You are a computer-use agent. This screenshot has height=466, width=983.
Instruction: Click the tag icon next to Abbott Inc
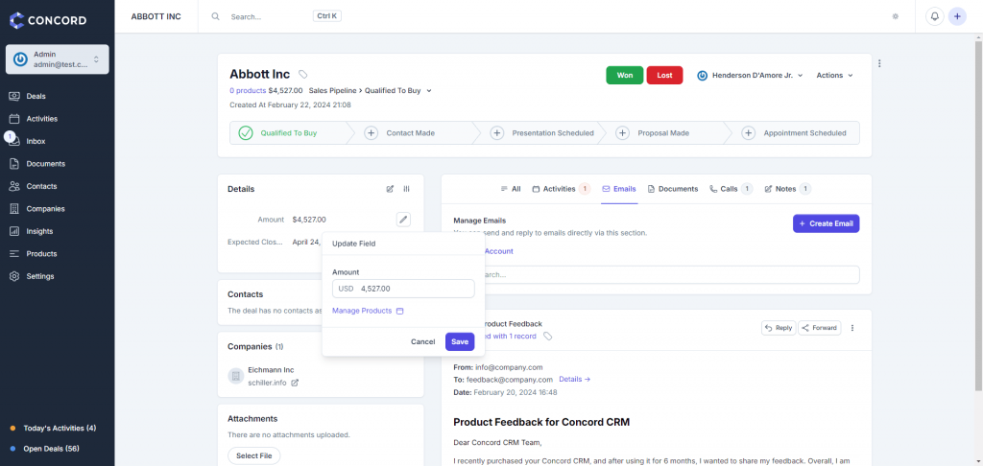(x=303, y=75)
